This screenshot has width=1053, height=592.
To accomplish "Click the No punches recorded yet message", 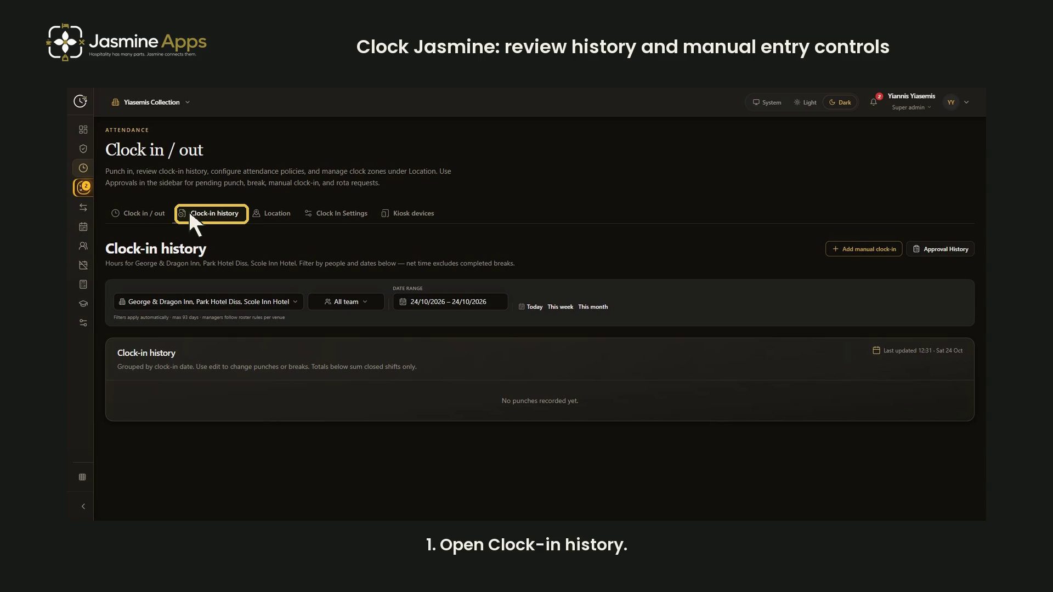I will (540, 401).
